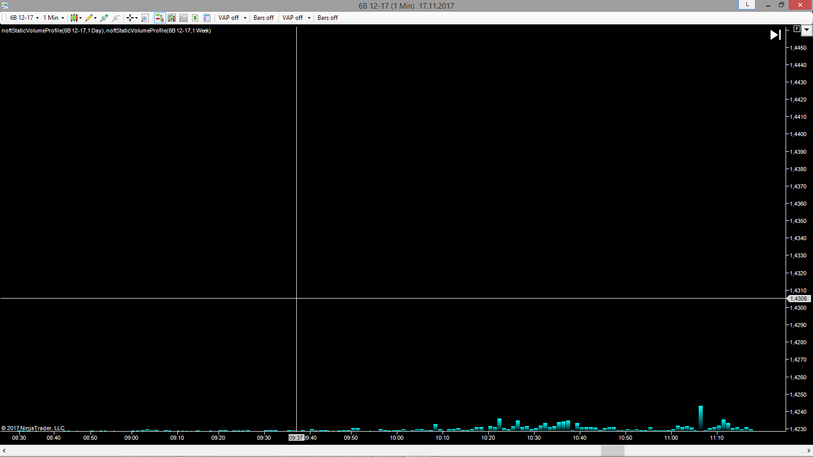Jump to latest bar with skip-forward arrow
Image resolution: width=813 pixels, height=457 pixels.
tap(775, 35)
